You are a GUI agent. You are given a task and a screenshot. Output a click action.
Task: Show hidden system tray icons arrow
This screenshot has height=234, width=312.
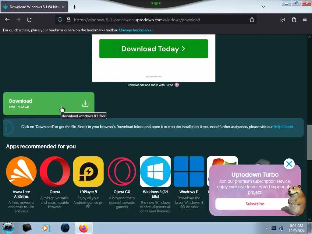(x=266, y=228)
